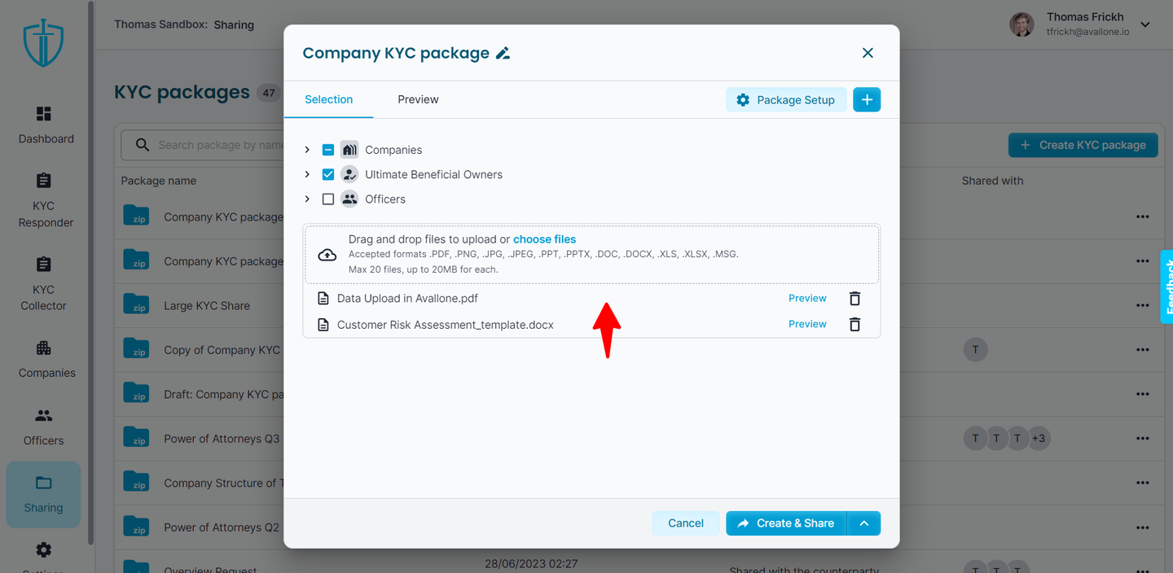Check the Officers checkbox
This screenshot has width=1173, height=573.
(328, 199)
